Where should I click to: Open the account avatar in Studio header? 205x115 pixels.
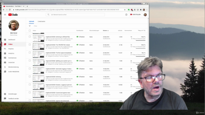coord(145,15)
